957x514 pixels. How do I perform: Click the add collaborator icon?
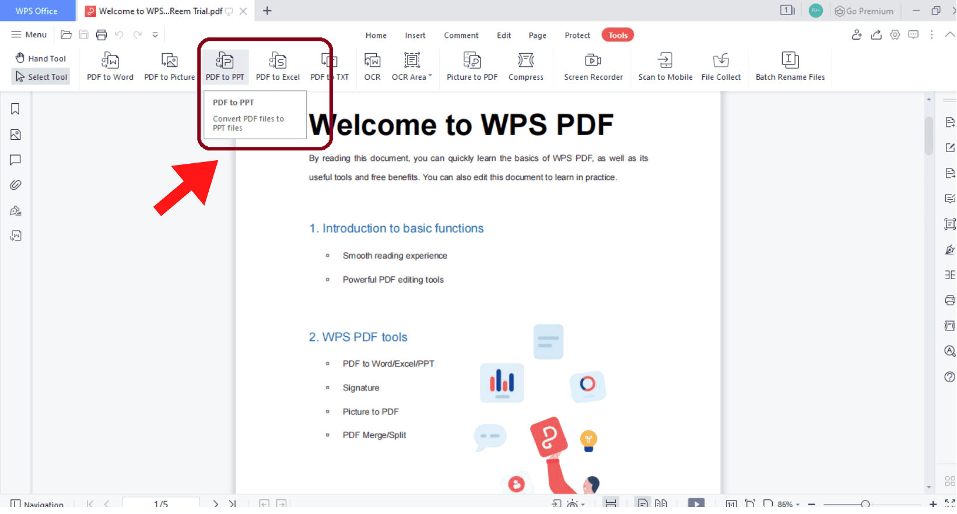tap(856, 35)
